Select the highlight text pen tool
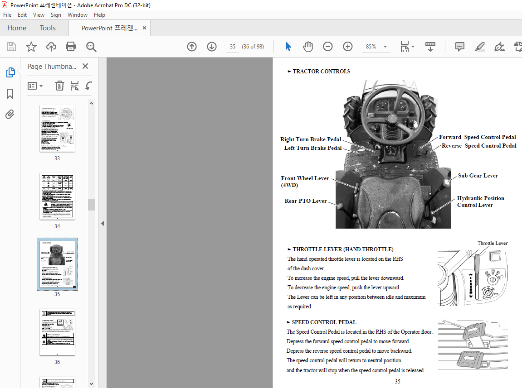The image size is (522, 388). point(480,47)
